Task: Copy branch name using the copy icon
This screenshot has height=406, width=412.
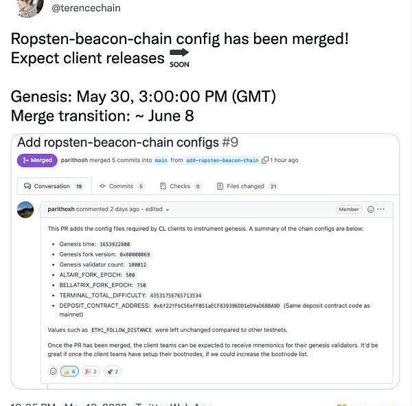Action: click(x=265, y=160)
